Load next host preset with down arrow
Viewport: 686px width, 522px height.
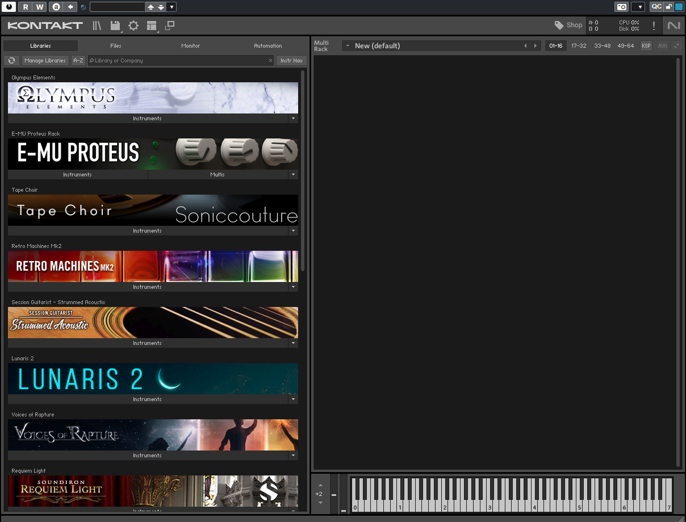point(161,7)
